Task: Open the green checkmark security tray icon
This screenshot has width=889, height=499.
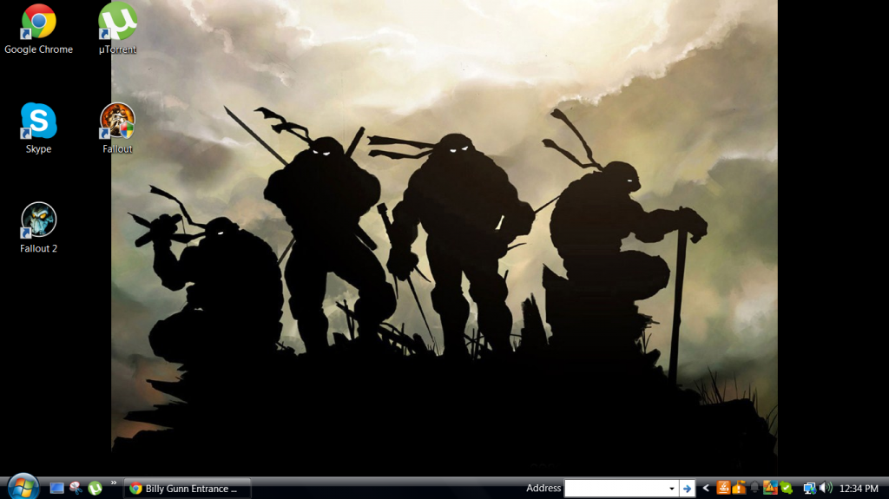Action: pyautogui.click(x=786, y=489)
